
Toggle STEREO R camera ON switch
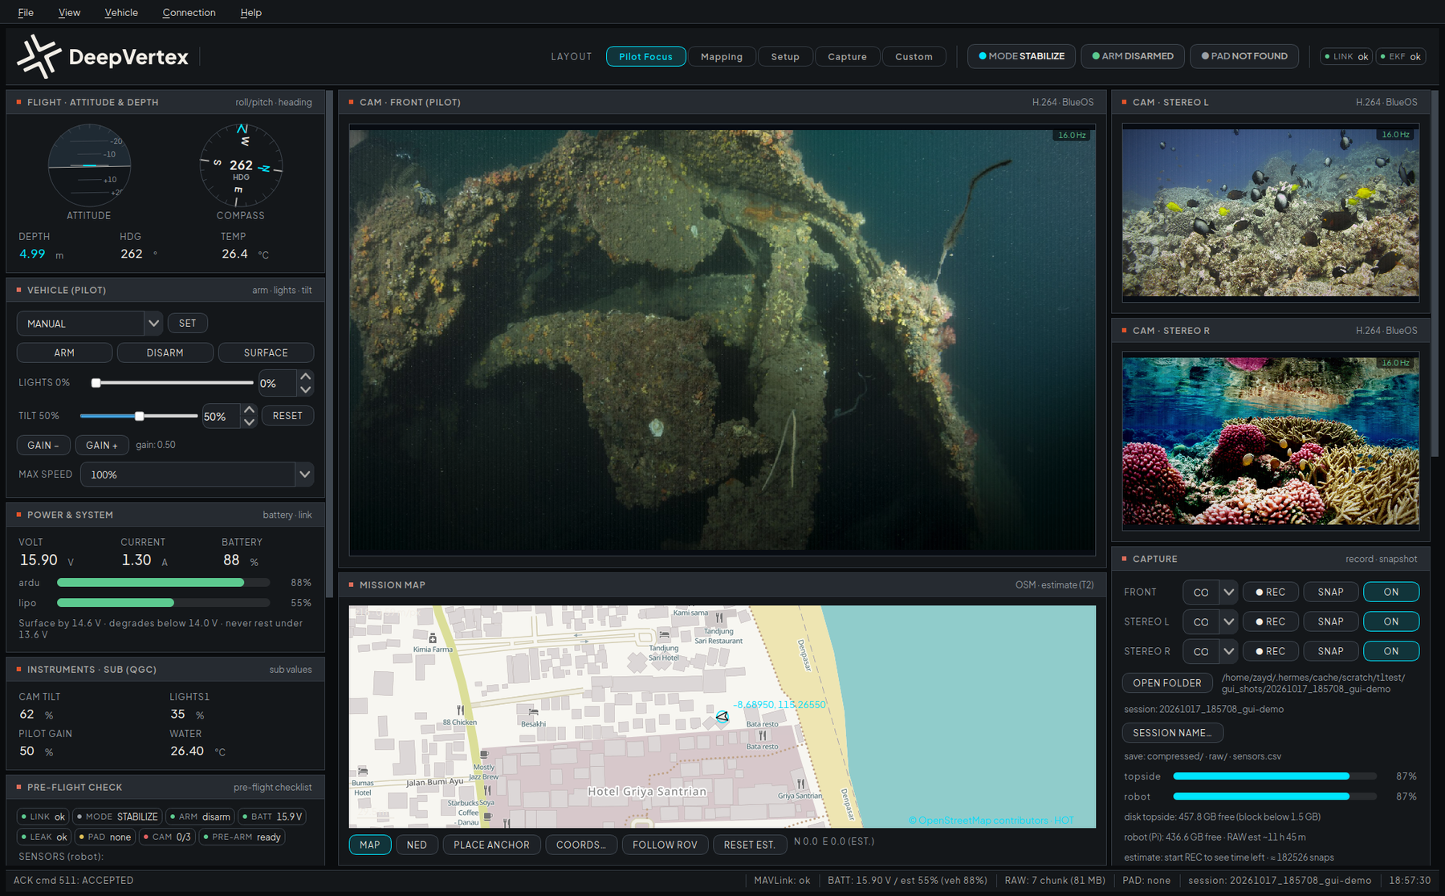(1391, 651)
